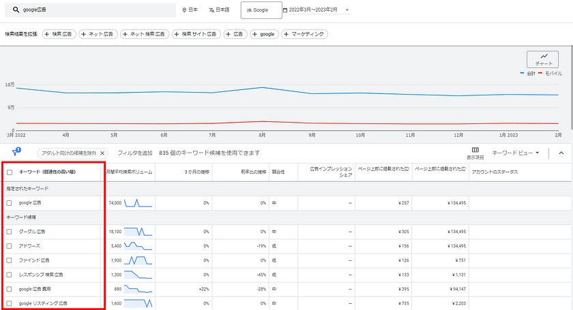The image size is (573, 310).
Task: Click the calendar date range icon
Action: click(x=285, y=10)
